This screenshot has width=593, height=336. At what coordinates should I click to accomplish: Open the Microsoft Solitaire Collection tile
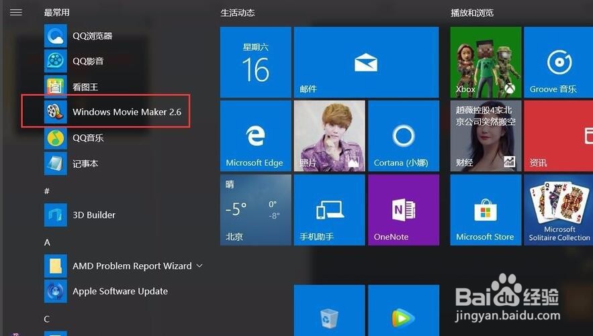pyautogui.click(x=559, y=210)
